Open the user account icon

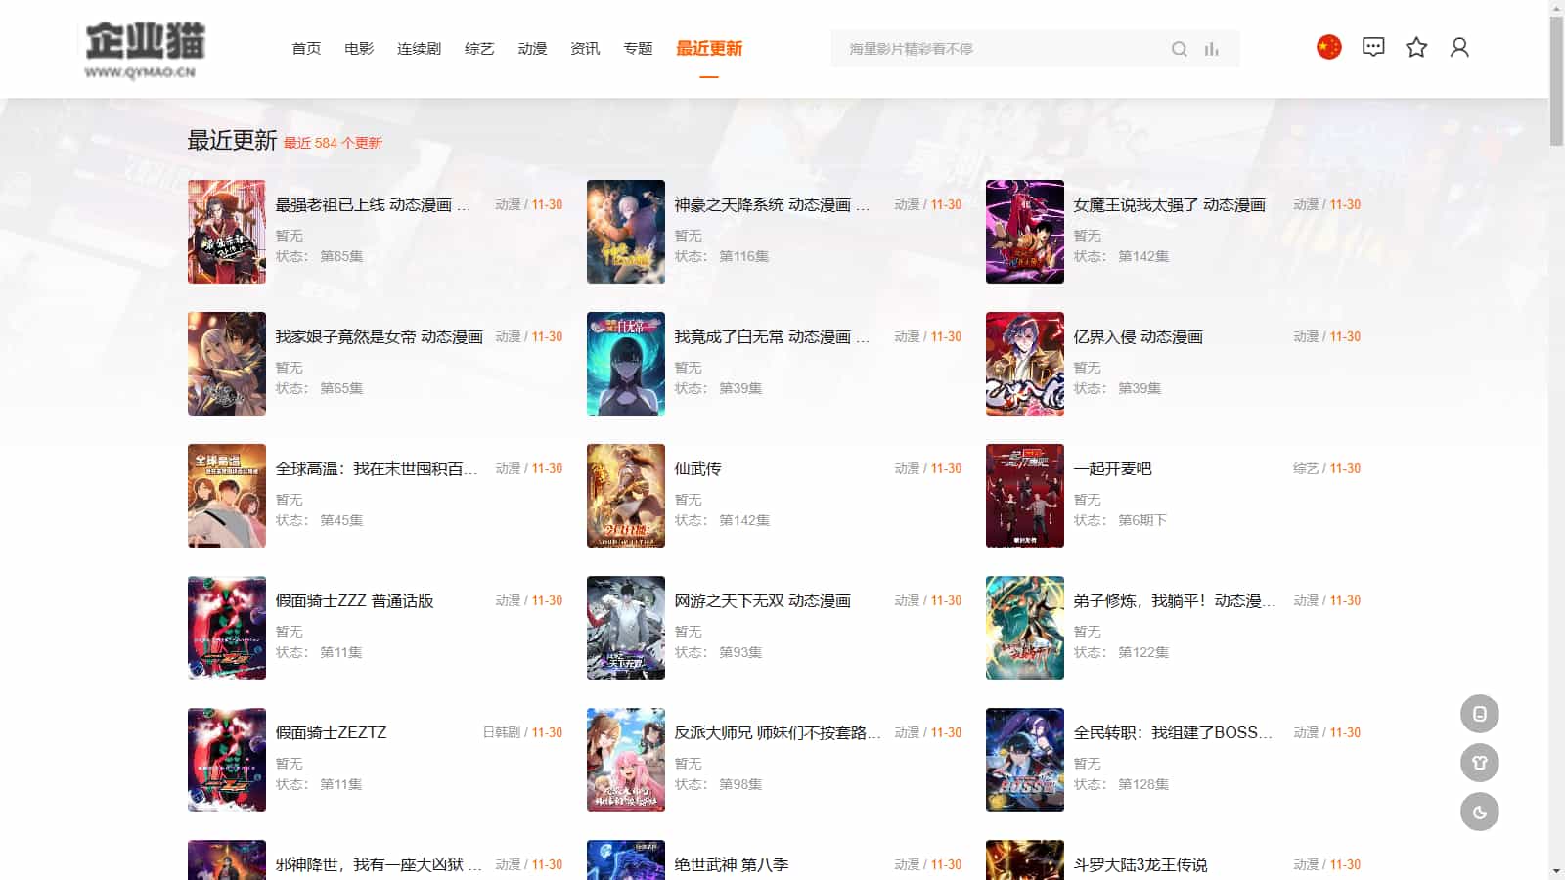point(1459,47)
